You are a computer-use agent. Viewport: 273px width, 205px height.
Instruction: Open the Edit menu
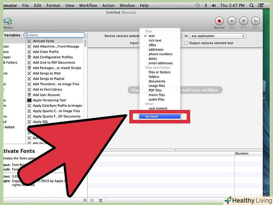37,6
